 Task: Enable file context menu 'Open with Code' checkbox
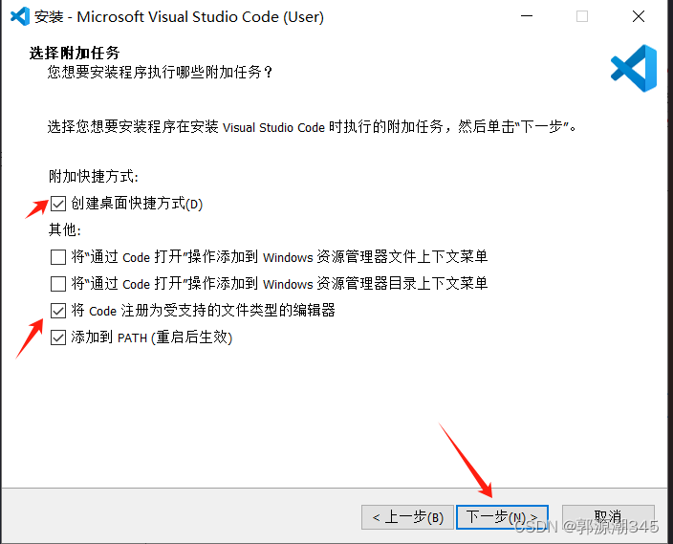coord(58,257)
